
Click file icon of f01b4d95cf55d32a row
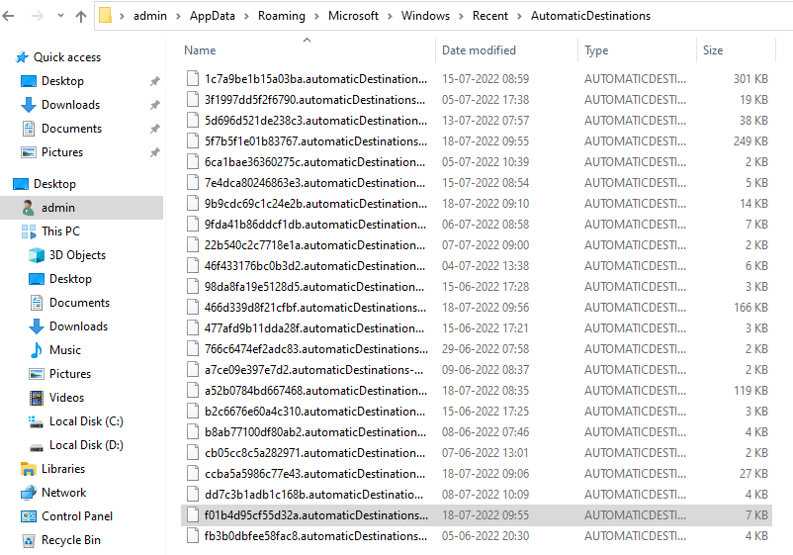click(x=193, y=515)
